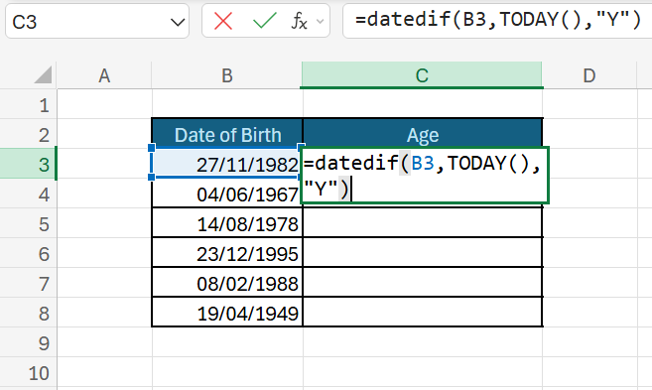The height and width of the screenshot is (390, 652).
Task: Click the cell containing 19/04/1949
Action: pos(227,313)
